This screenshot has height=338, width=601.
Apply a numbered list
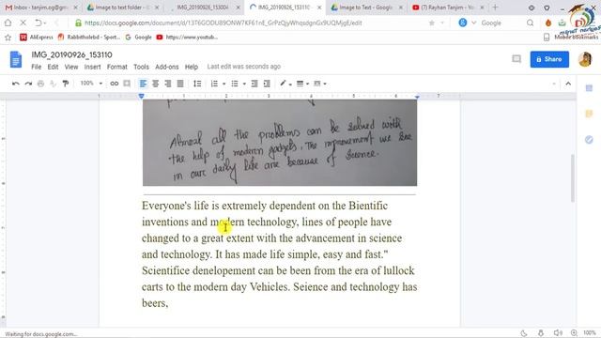point(214,84)
